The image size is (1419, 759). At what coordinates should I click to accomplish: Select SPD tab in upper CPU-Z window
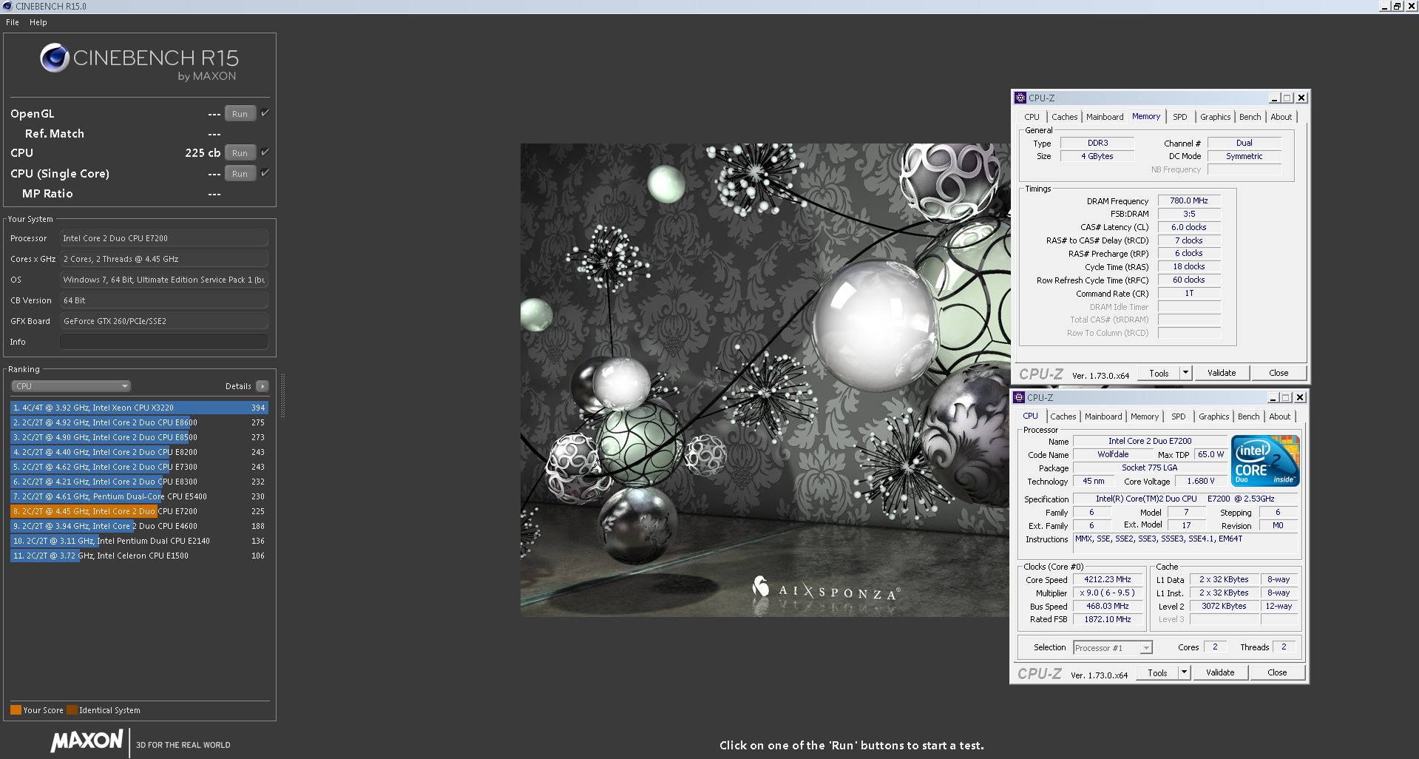[1180, 117]
